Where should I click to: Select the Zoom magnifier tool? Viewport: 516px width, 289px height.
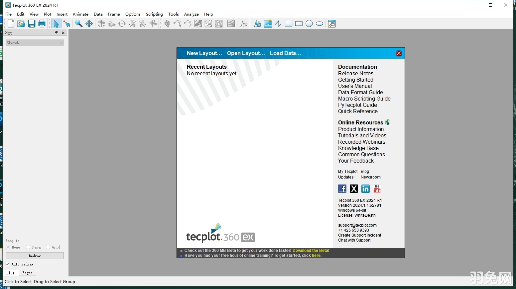[x=79, y=24]
